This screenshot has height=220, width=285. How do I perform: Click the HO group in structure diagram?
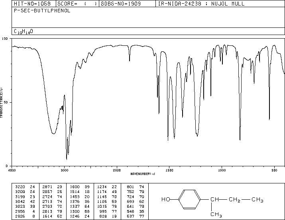[x=165, y=199]
